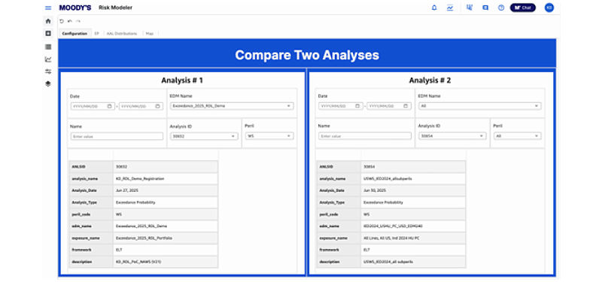Open calendar for Analysis 1 end date
The width and height of the screenshot is (602, 282).
click(x=157, y=106)
